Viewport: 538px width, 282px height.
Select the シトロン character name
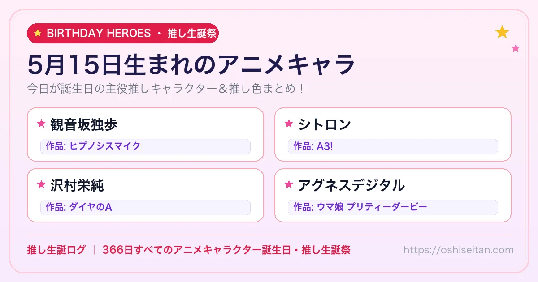(x=325, y=124)
